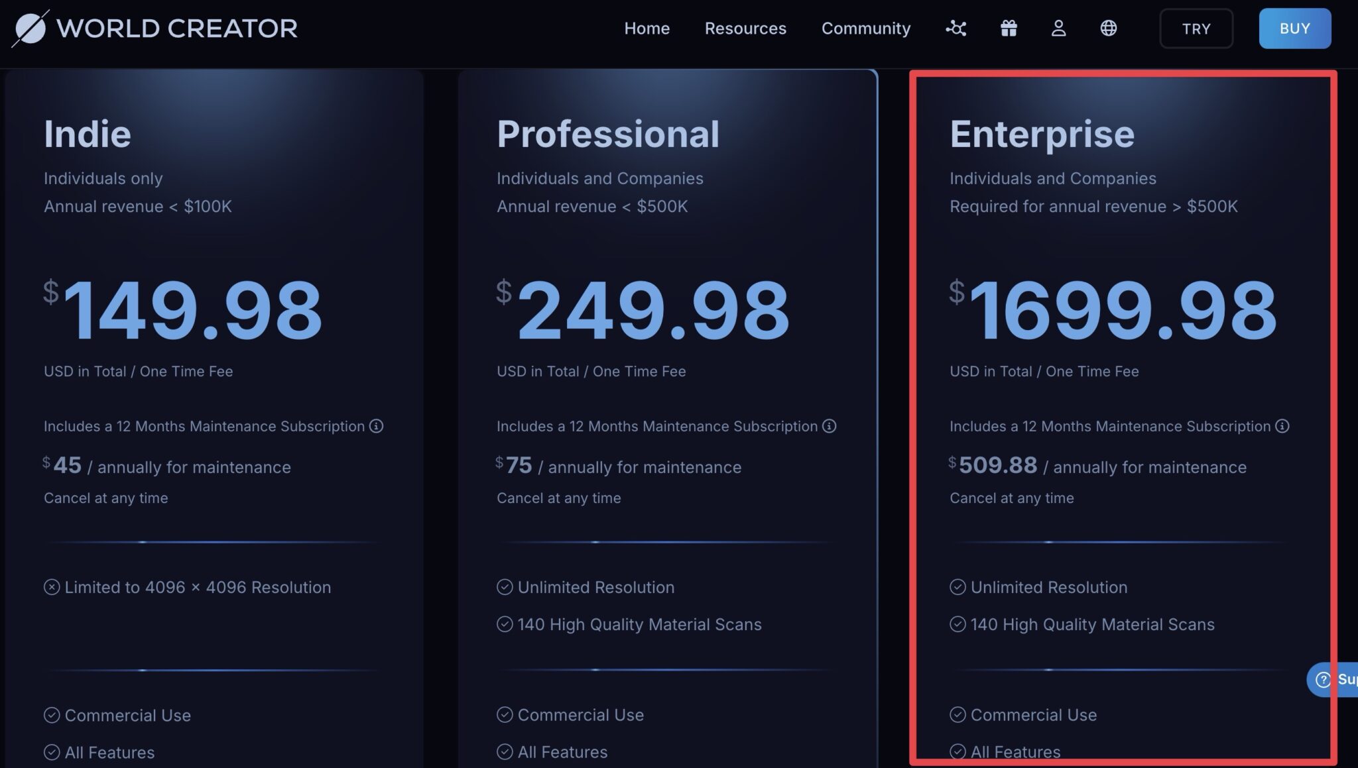Open the globe language selector
Viewport: 1358px width, 768px height.
point(1107,28)
